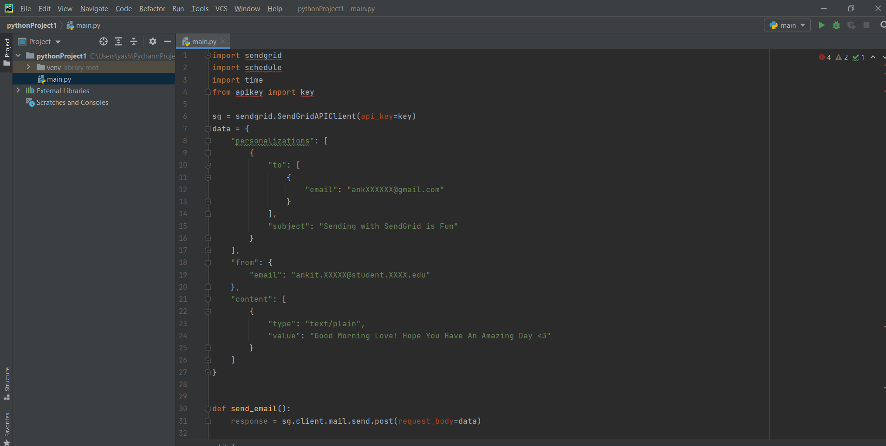Open the File menu
886x446 pixels.
tap(26, 9)
